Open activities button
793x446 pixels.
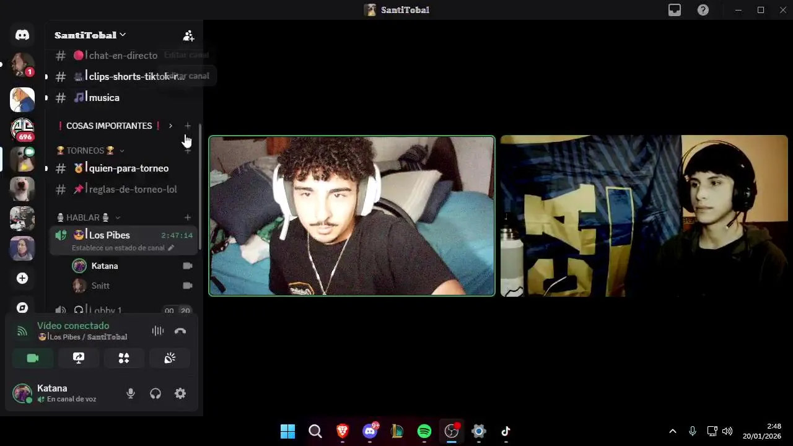pyautogui.click(x=124, y=358)
